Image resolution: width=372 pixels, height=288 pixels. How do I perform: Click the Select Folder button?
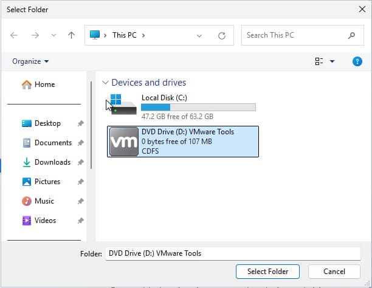click(268, 271)
